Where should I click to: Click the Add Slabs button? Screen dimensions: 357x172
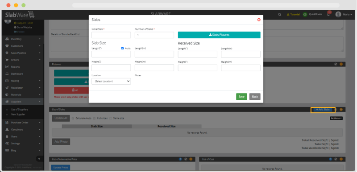[323, 110]
